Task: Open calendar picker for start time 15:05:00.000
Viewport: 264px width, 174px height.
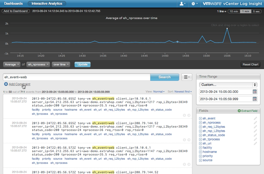Action: (255, 92)
